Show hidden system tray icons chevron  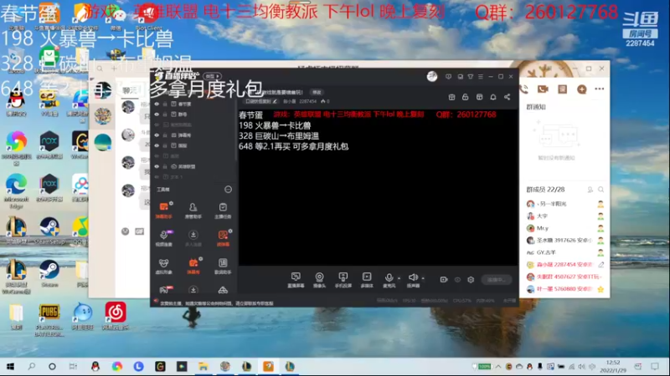click(498, 367)
